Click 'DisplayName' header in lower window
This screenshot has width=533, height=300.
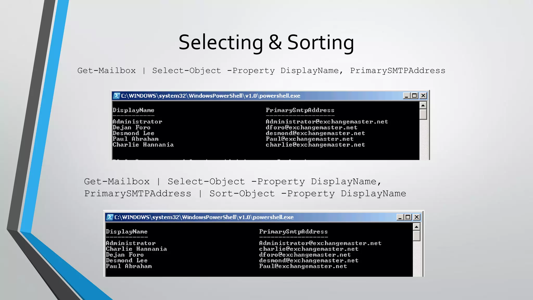127,232
